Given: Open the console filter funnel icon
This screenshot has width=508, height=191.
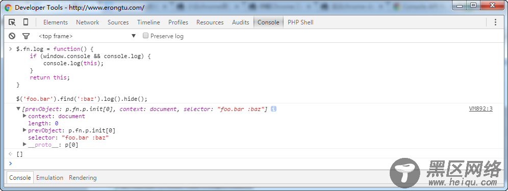Looking at the screenshot, I should 26,36.
